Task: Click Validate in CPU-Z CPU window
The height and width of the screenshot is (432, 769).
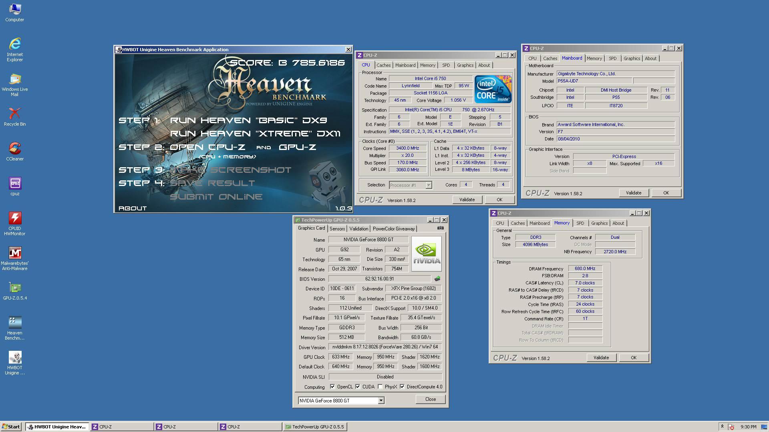Action: 467,200
